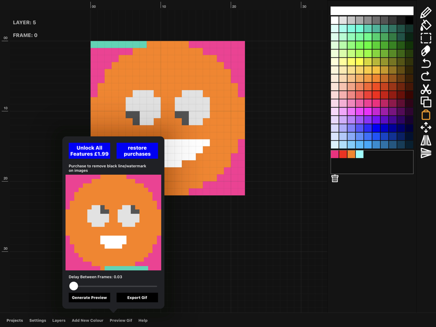This screenshot has height=327, width=436.
Task: Click the trash icon under saved colours
Action: pyautogui.click(x=335, y=178)
